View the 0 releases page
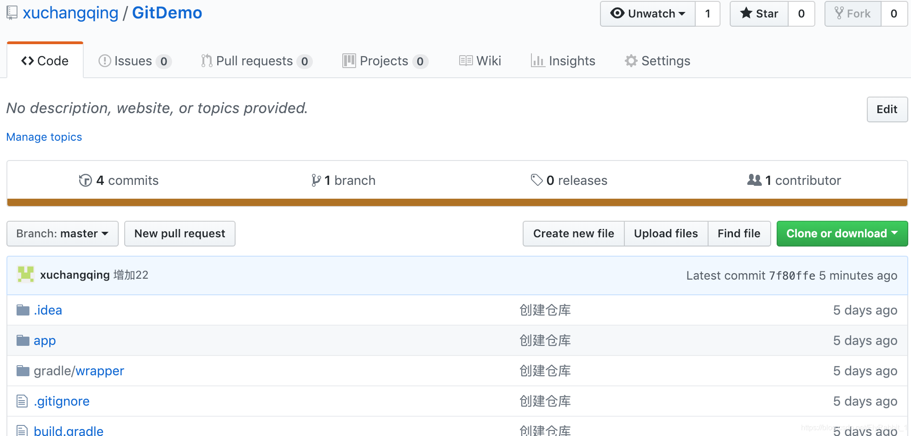Screen dimensions: 911x436 point(569,180)
